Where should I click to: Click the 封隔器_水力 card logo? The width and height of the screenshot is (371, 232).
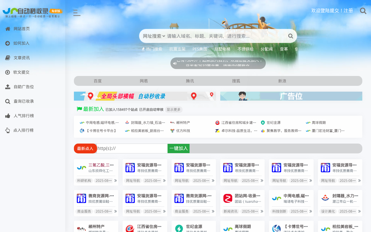tap(325, 198)
